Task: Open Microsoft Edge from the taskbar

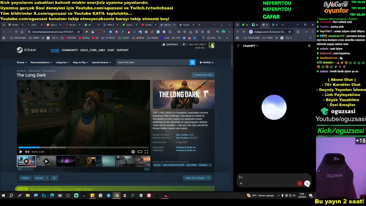Action: [52, 196]
